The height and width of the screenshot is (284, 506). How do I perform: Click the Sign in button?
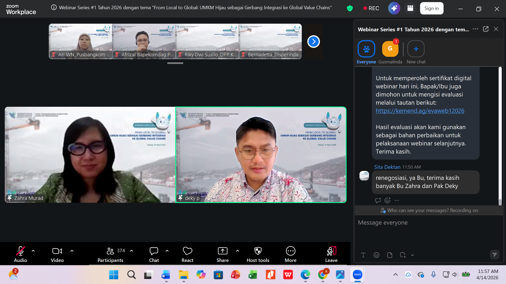[x=431, y=8]
